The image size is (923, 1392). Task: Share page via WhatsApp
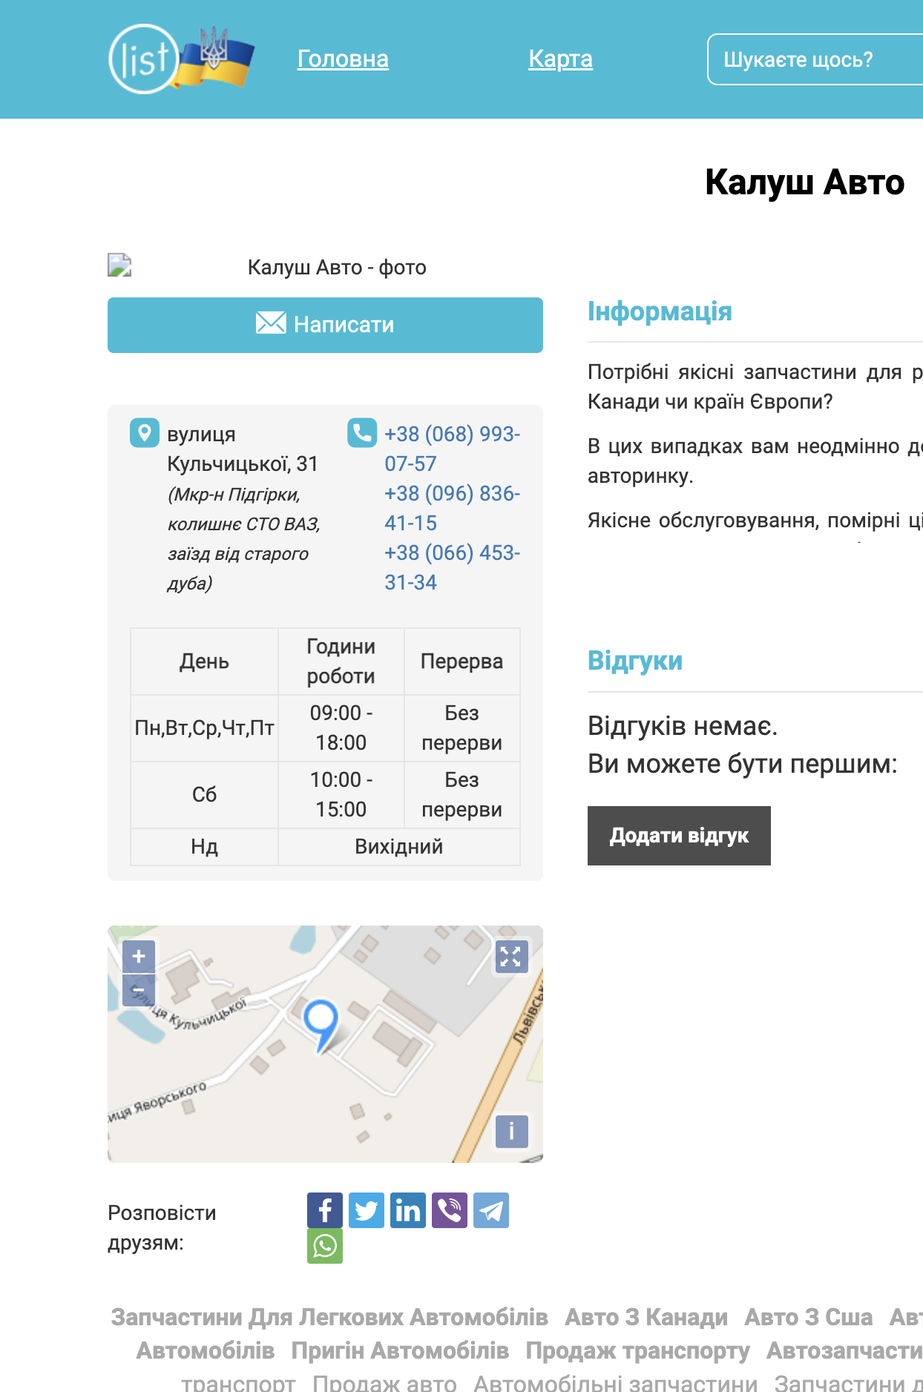point(325,1246)
